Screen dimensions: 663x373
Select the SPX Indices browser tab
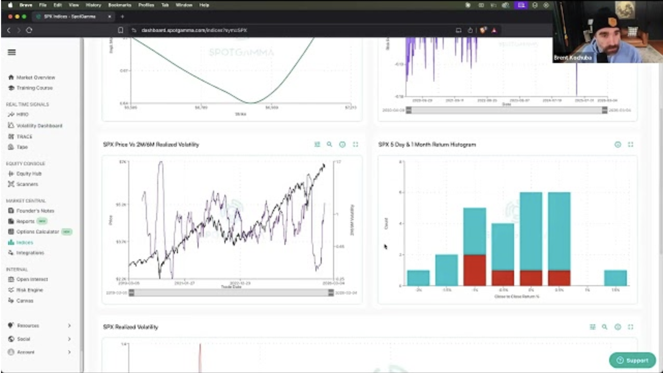[72, 17]
